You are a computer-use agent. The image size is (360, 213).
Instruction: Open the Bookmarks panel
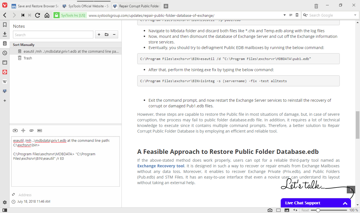[x=4, y=24]
